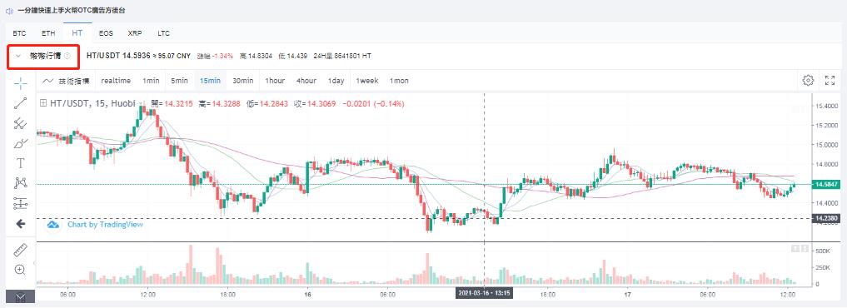Select the trend line drawing tool
Image resolution: width=847 pixels, height=308 pixels.
(x=21, y=103)
